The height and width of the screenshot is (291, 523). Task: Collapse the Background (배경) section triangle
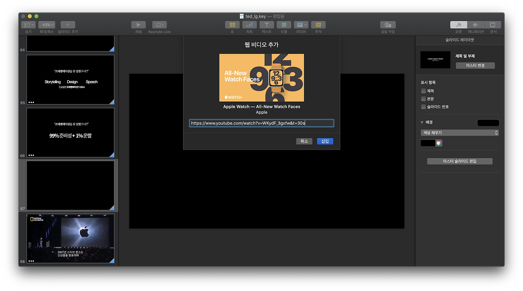422,123
